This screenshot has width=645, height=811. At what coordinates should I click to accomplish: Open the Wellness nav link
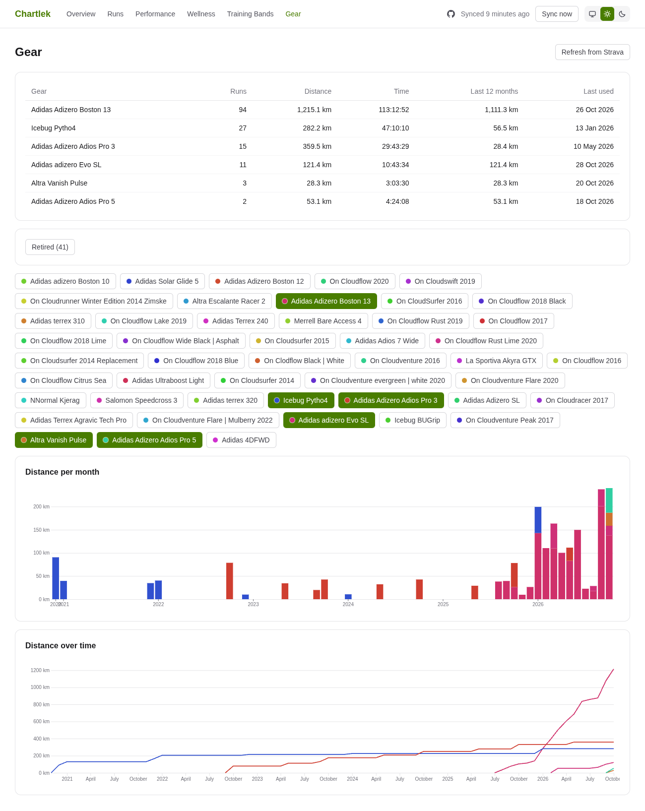point(201,14)
